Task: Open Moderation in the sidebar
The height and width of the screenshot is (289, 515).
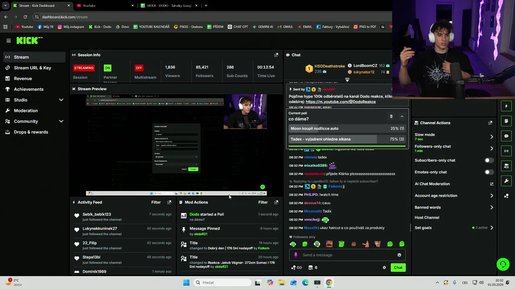Action: pos(34,111)
